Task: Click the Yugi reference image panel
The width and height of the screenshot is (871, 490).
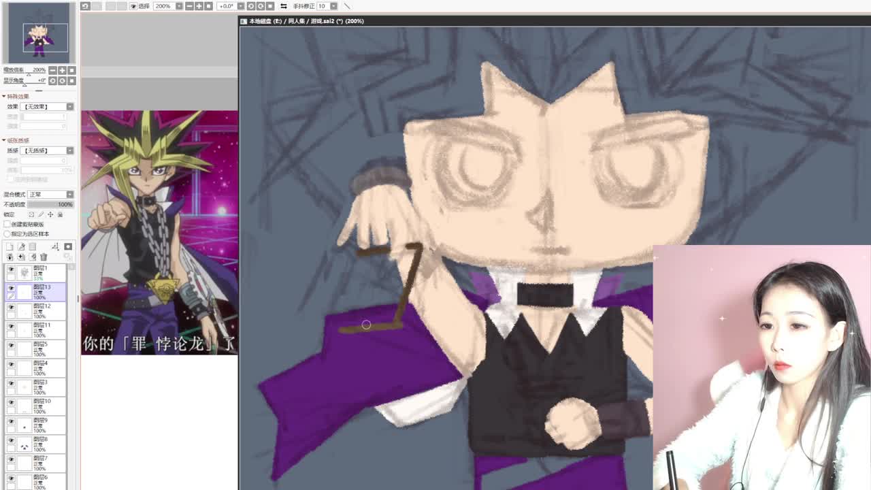Action: click(x=159, y=232)
